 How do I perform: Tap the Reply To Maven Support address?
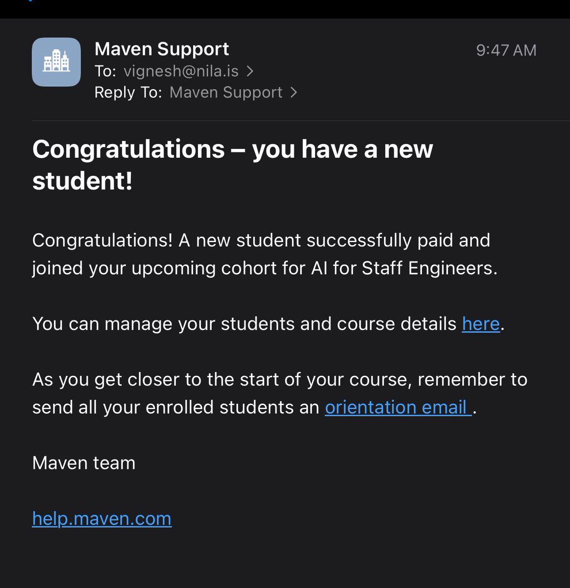coord(226,93)
